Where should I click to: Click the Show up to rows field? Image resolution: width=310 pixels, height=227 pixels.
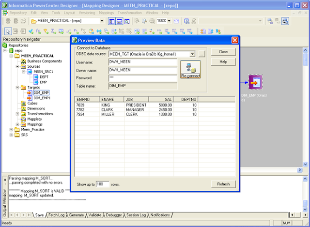(x=102, y=184)
